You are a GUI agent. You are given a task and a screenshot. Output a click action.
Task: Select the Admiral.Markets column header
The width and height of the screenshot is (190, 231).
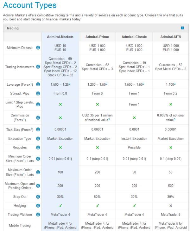coord(60,37)
